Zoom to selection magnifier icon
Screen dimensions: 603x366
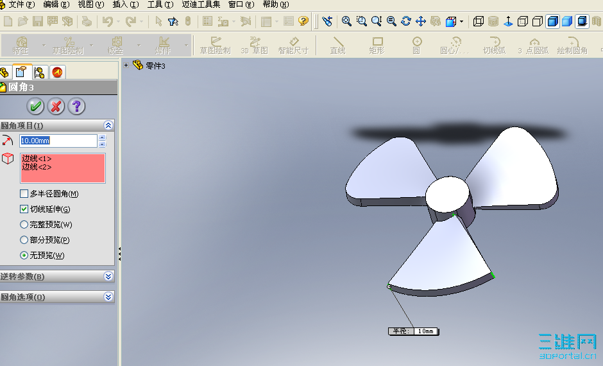click(391, 21)
